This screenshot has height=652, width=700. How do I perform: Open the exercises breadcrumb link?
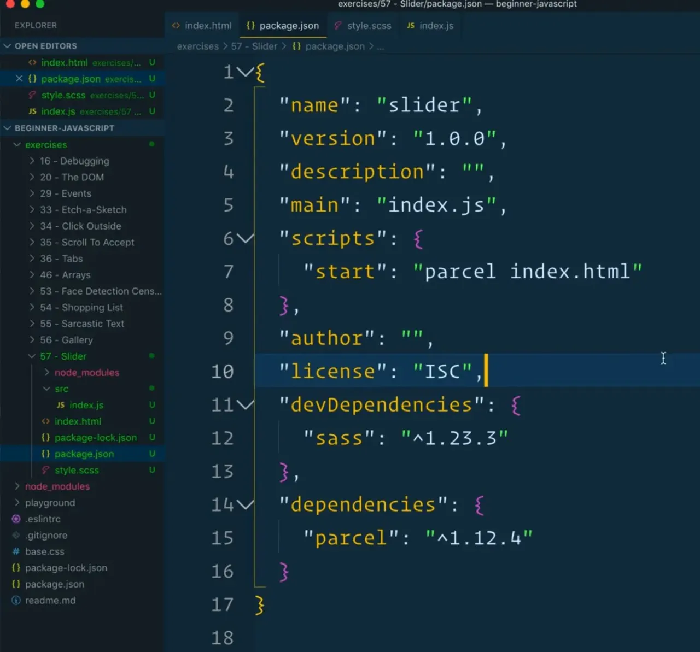[x=197, y=46]
